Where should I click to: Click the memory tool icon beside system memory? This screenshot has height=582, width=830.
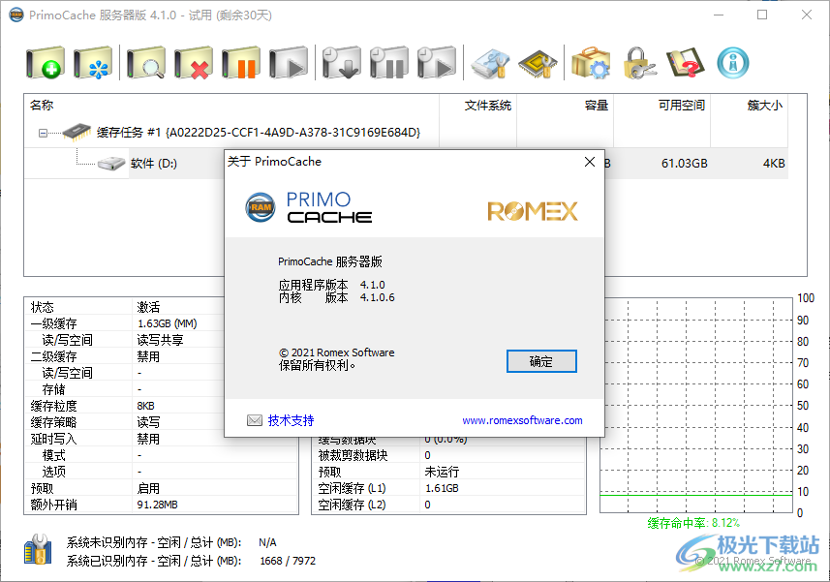(38, 550)
